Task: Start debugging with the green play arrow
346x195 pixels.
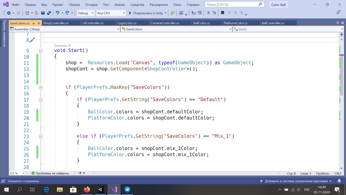Action: [130, 13]
